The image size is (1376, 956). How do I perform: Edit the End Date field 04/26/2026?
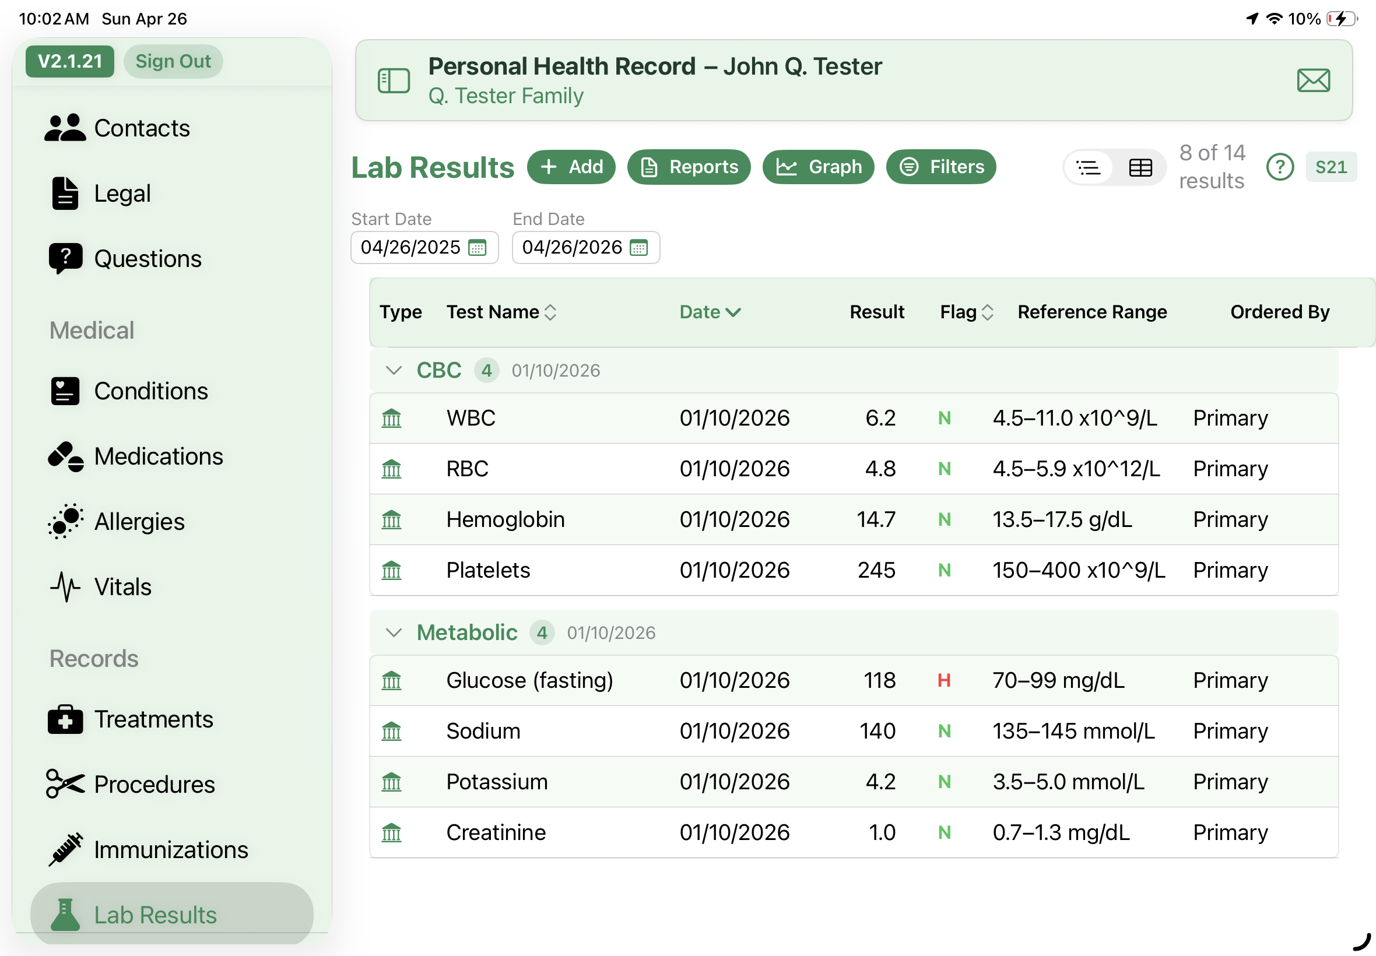point(586,247)
